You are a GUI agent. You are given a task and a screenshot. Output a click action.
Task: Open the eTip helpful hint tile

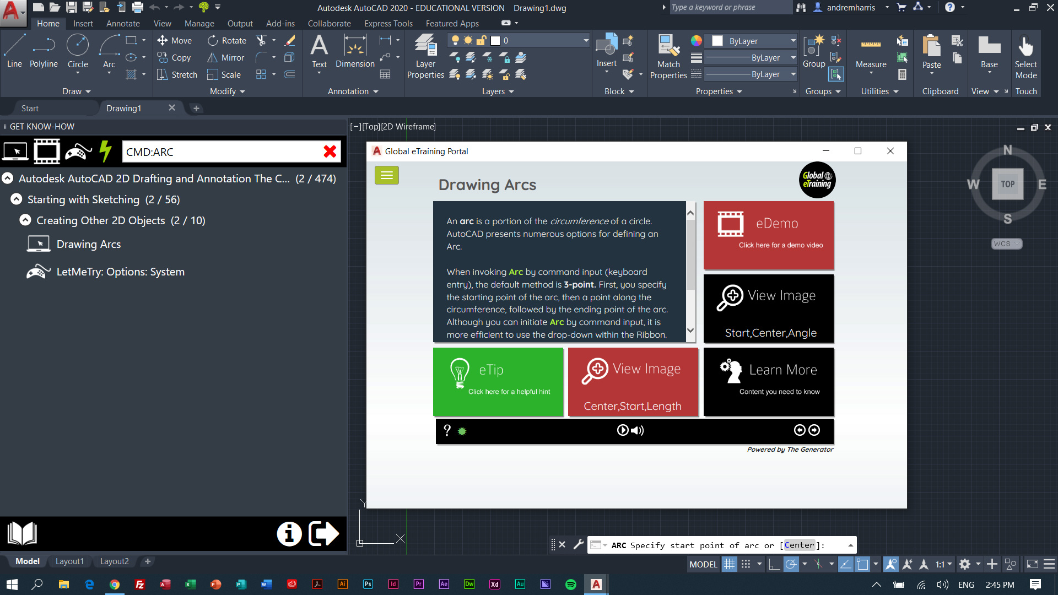pos(498,381)
